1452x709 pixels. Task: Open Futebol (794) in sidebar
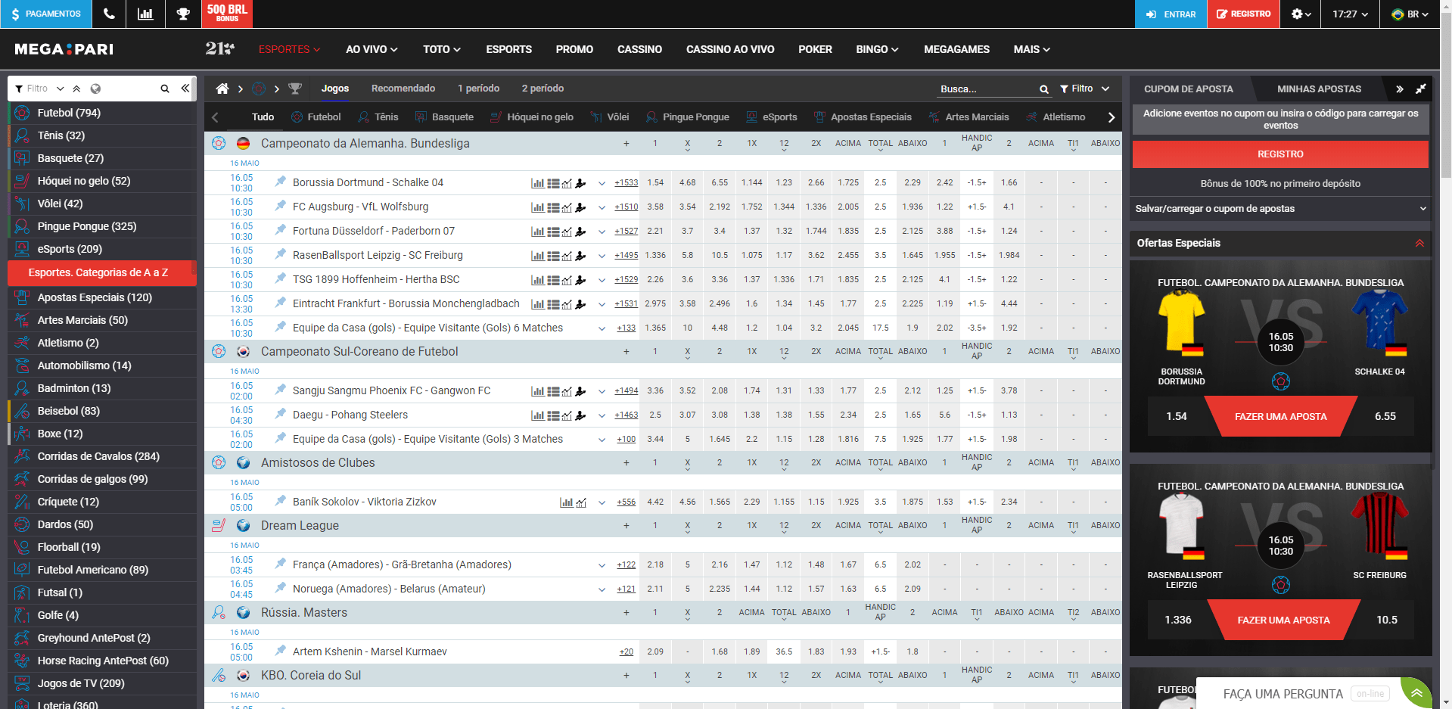click(x=103, y=113)
